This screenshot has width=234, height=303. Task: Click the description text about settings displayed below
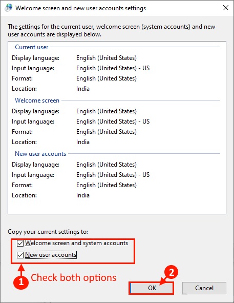pos(112,31)
